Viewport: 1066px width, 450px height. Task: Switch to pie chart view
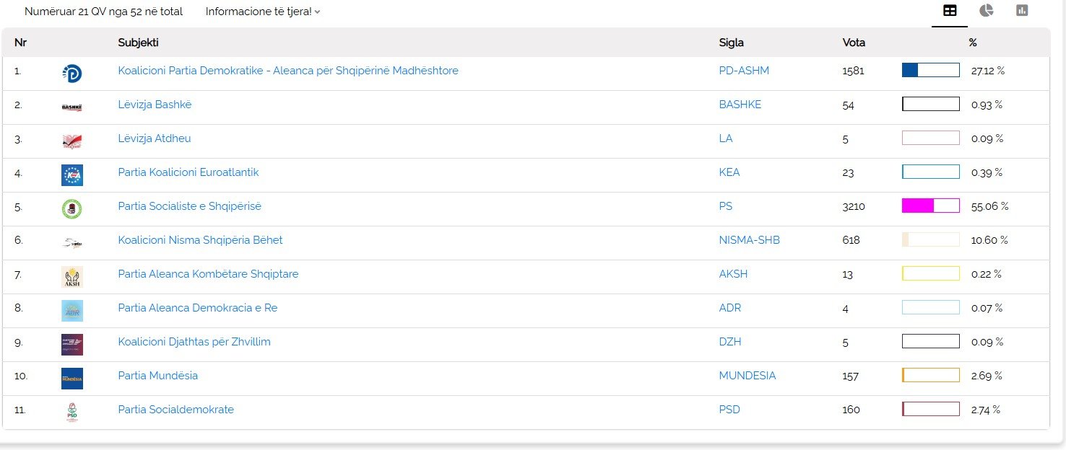pos(986,11)
